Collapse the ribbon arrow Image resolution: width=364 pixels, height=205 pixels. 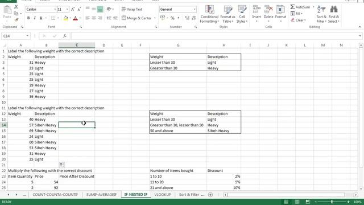click(360, 27)
